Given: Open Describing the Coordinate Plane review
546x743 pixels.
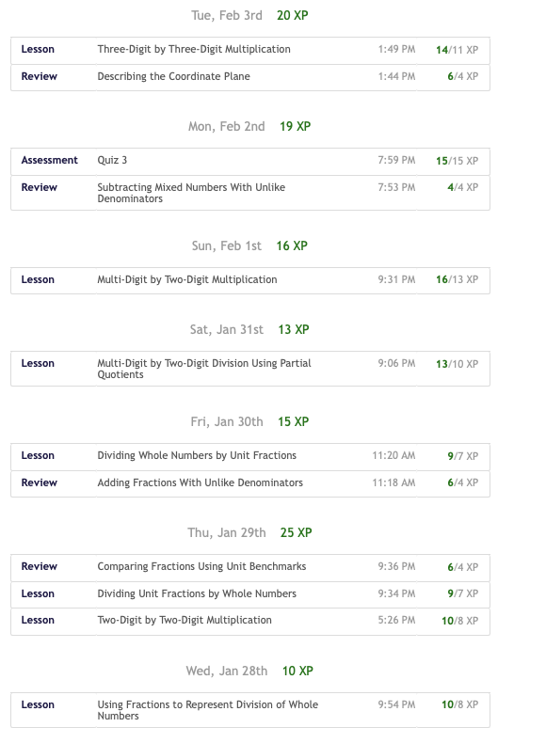Looking at the screenshot, I should (250, 77).
